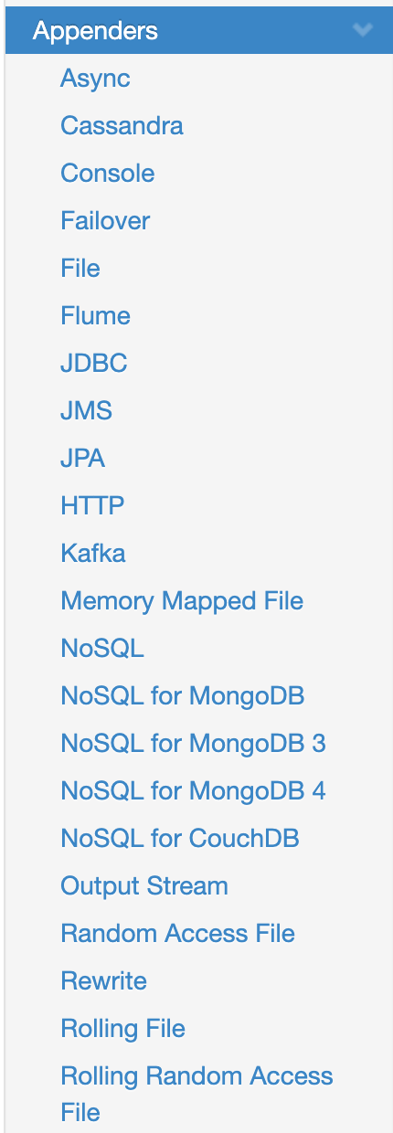The image size is (393, 1133).
Task: Open the HTTP appender link
Action: coord(92,506)
